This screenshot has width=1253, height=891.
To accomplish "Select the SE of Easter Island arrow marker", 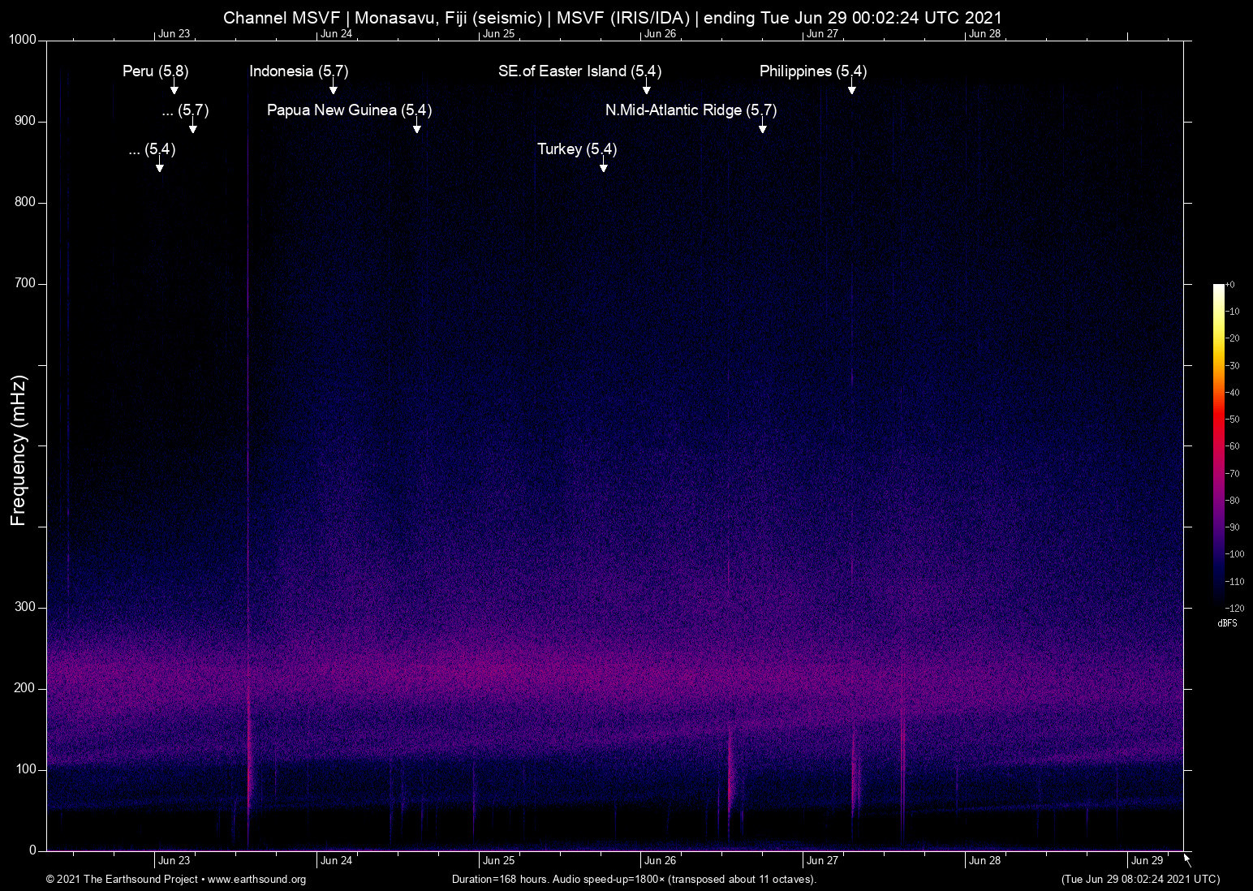I will coord(647,88).
